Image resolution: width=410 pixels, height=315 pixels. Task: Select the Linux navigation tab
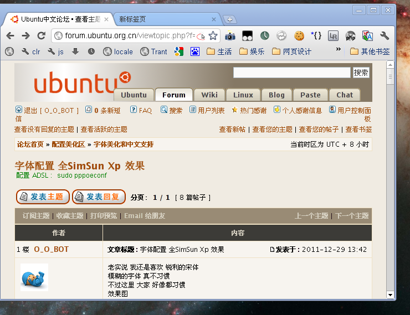click(243, 95)
